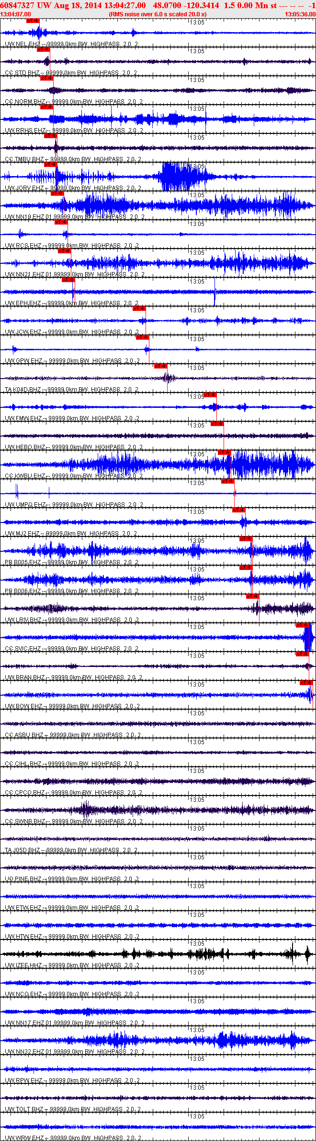Select pick marker on UW.MJ2.EHZ trace
This screenshot has height=1141, width=316.
coord(239,510)
